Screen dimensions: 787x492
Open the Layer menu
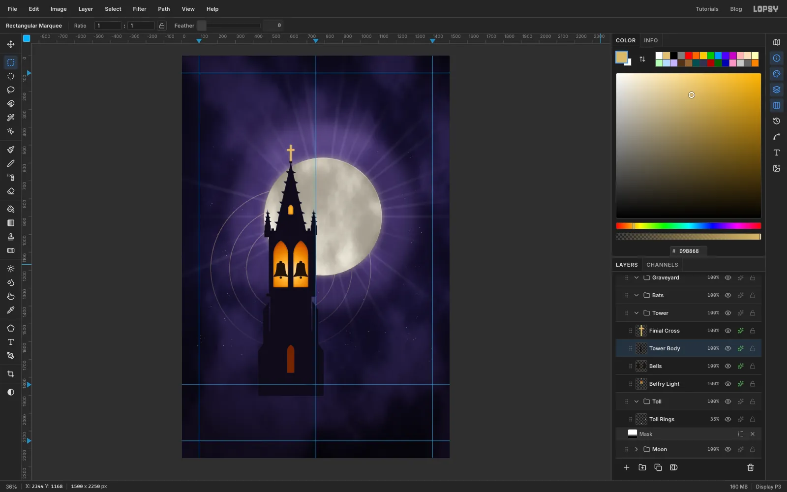[86, 9]
